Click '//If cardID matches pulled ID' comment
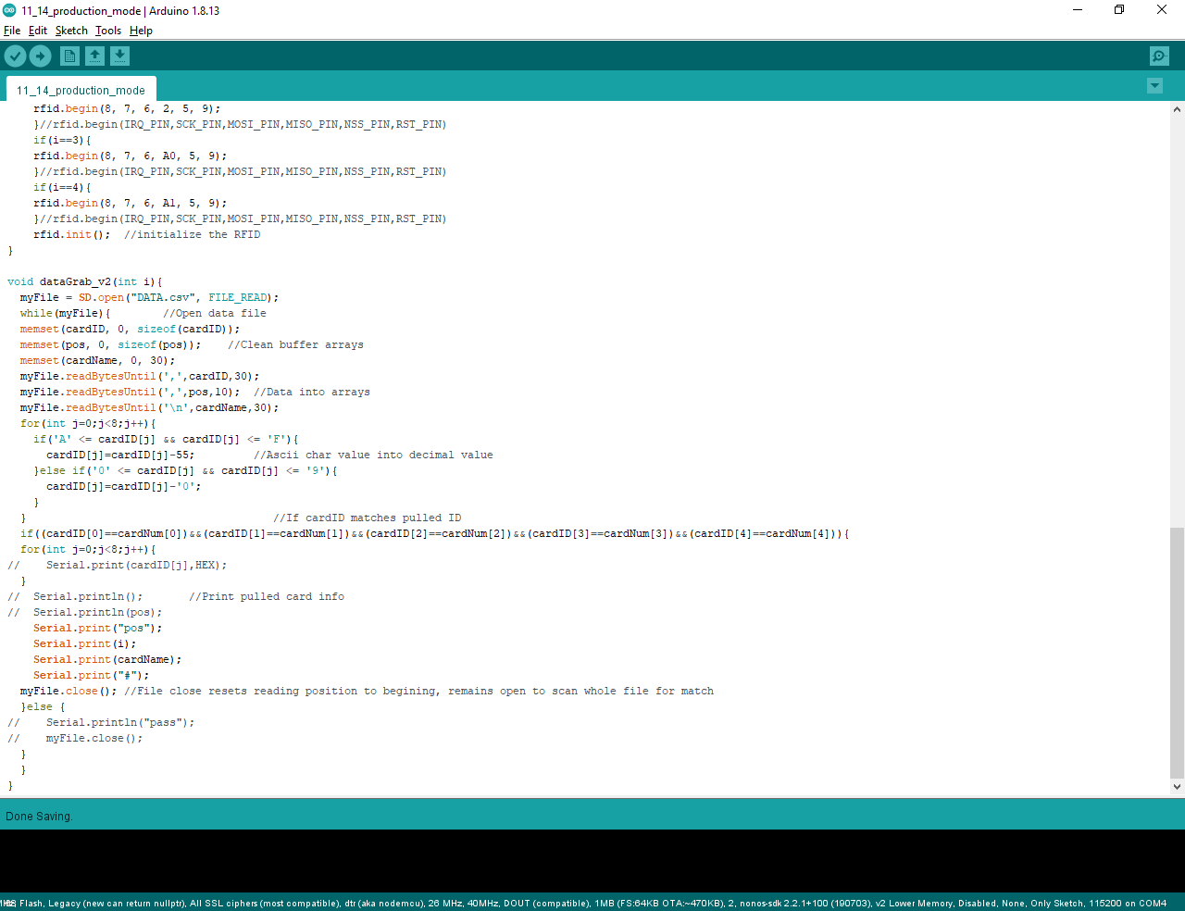1185x911 pixels. [x=367, y=518]
